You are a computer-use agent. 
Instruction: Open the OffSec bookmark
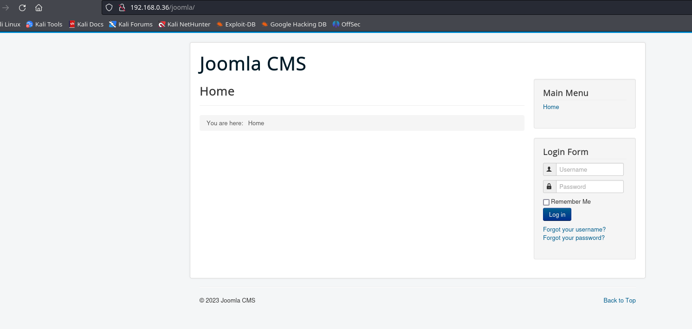[x=346, y=24]
